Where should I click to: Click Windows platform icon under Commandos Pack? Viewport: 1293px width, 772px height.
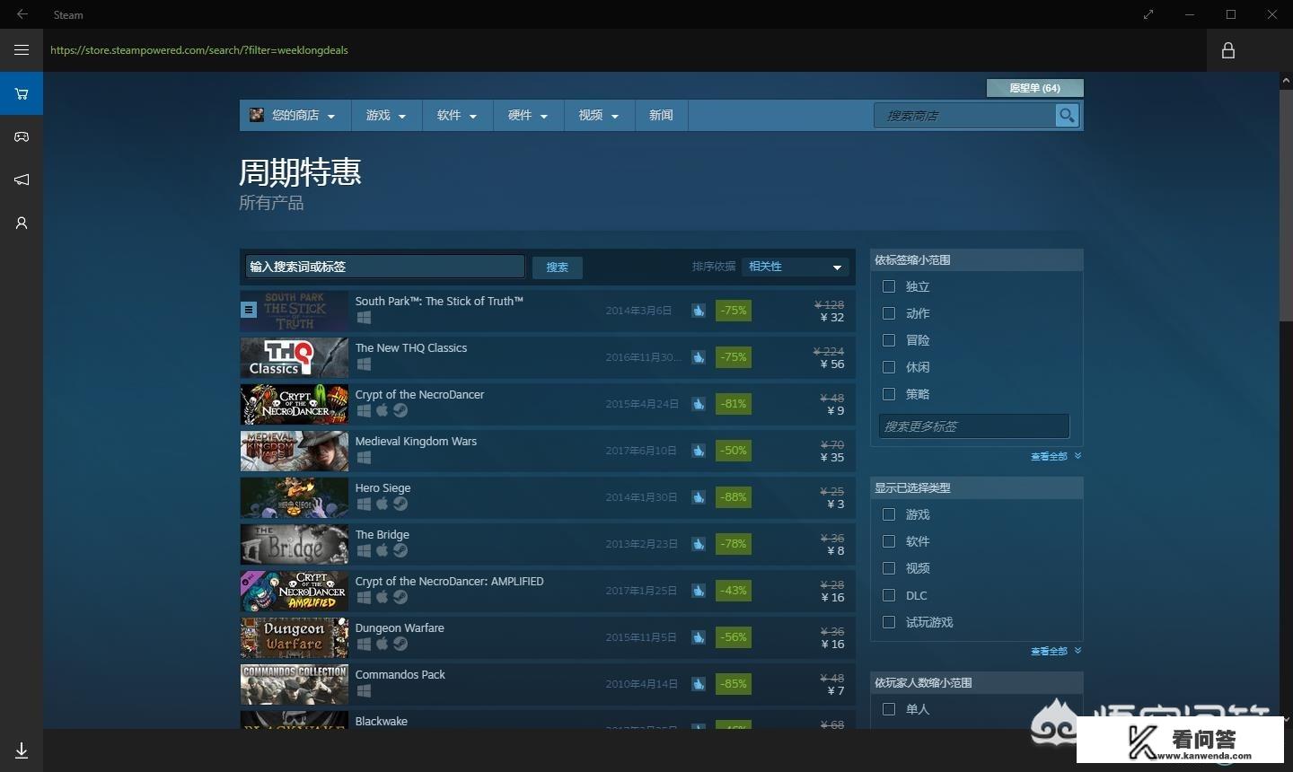[364, 691]
